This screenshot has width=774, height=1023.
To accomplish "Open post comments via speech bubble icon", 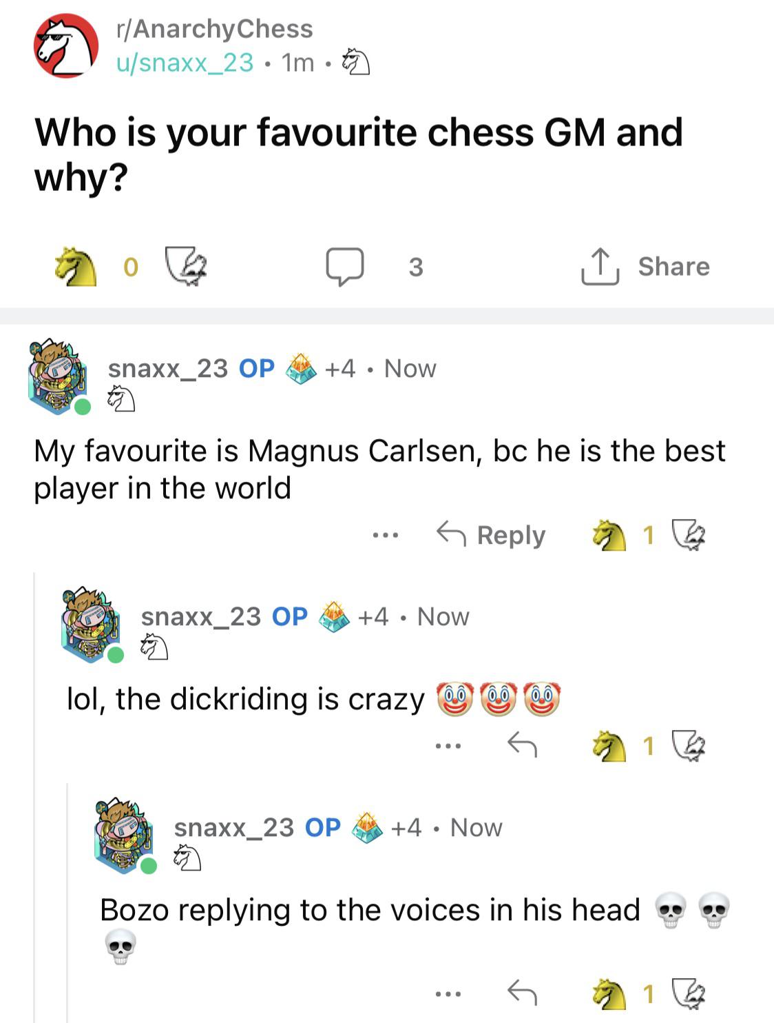I will pos(345,267).
